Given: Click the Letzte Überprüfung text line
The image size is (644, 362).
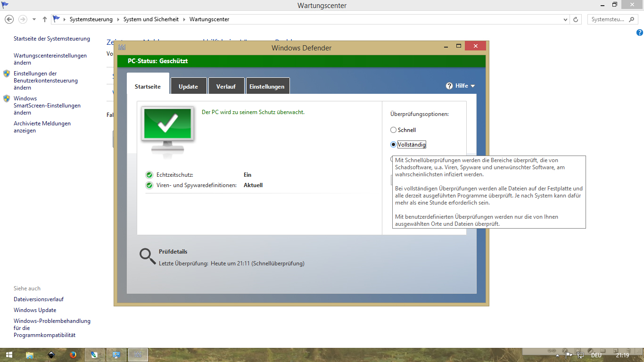Looking at the screenshot, I should [231, 263].
